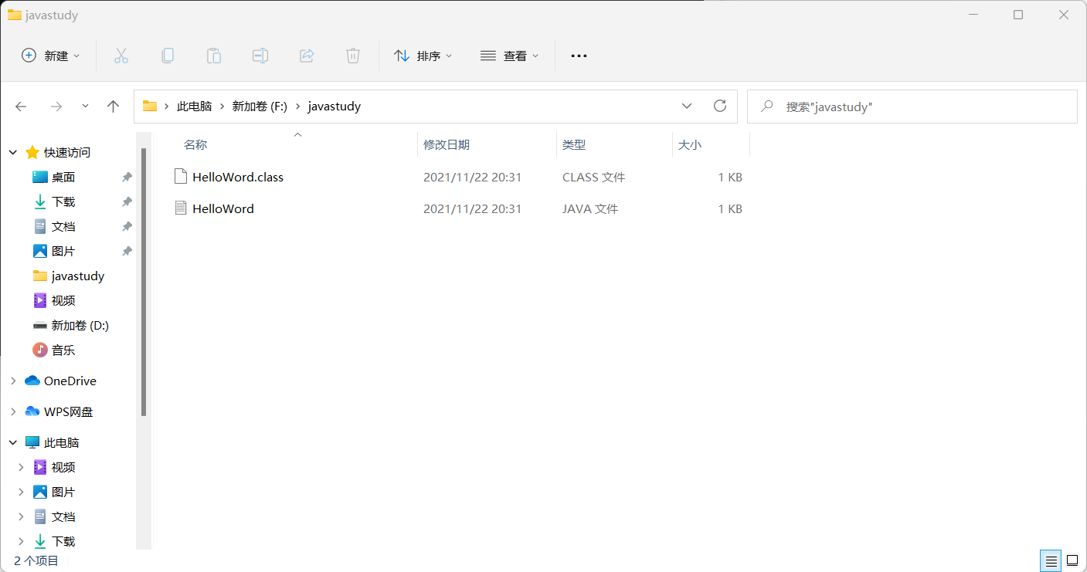
Task: Select the Rename icon in the toolbar
Action: coord(260,55)
